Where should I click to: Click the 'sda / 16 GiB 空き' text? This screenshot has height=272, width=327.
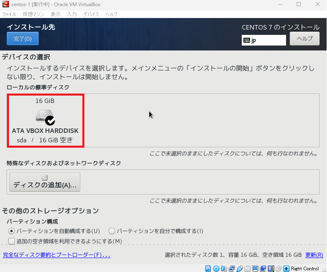(x=45, y=140)
